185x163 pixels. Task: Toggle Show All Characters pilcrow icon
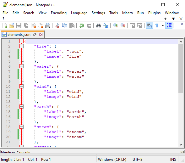(157, 25)
